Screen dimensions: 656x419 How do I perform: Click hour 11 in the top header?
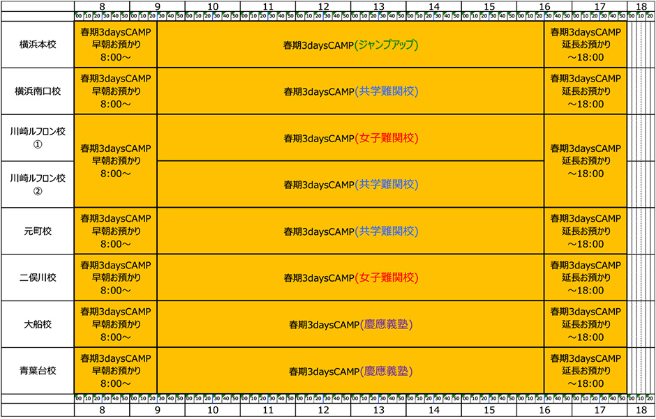(268, 6)
